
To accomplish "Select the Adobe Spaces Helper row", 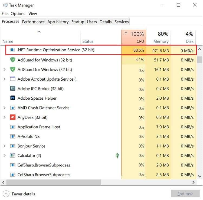I will tap(98, 98).
